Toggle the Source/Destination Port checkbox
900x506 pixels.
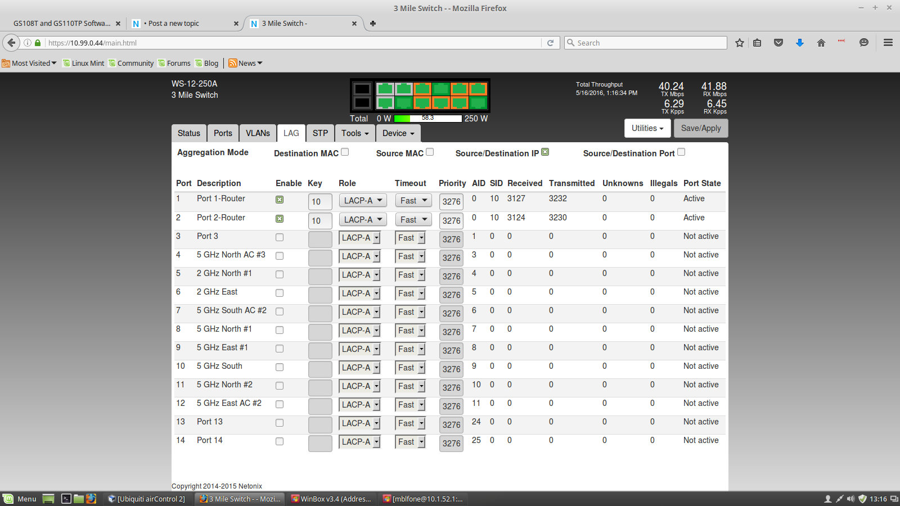coord(681,152)
